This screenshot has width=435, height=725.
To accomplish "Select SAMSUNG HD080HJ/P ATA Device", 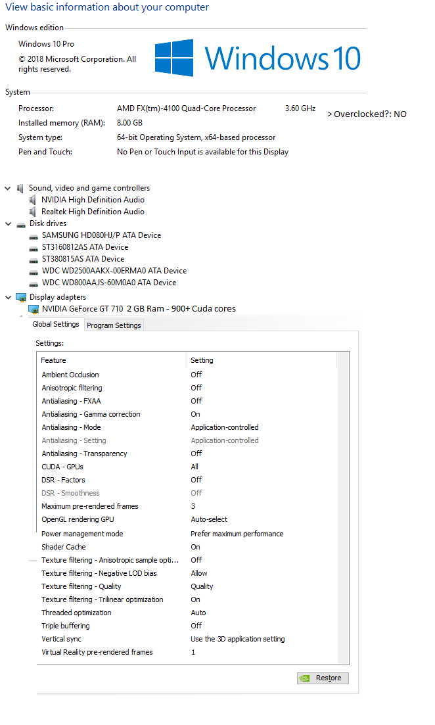I will pos(102,235).
